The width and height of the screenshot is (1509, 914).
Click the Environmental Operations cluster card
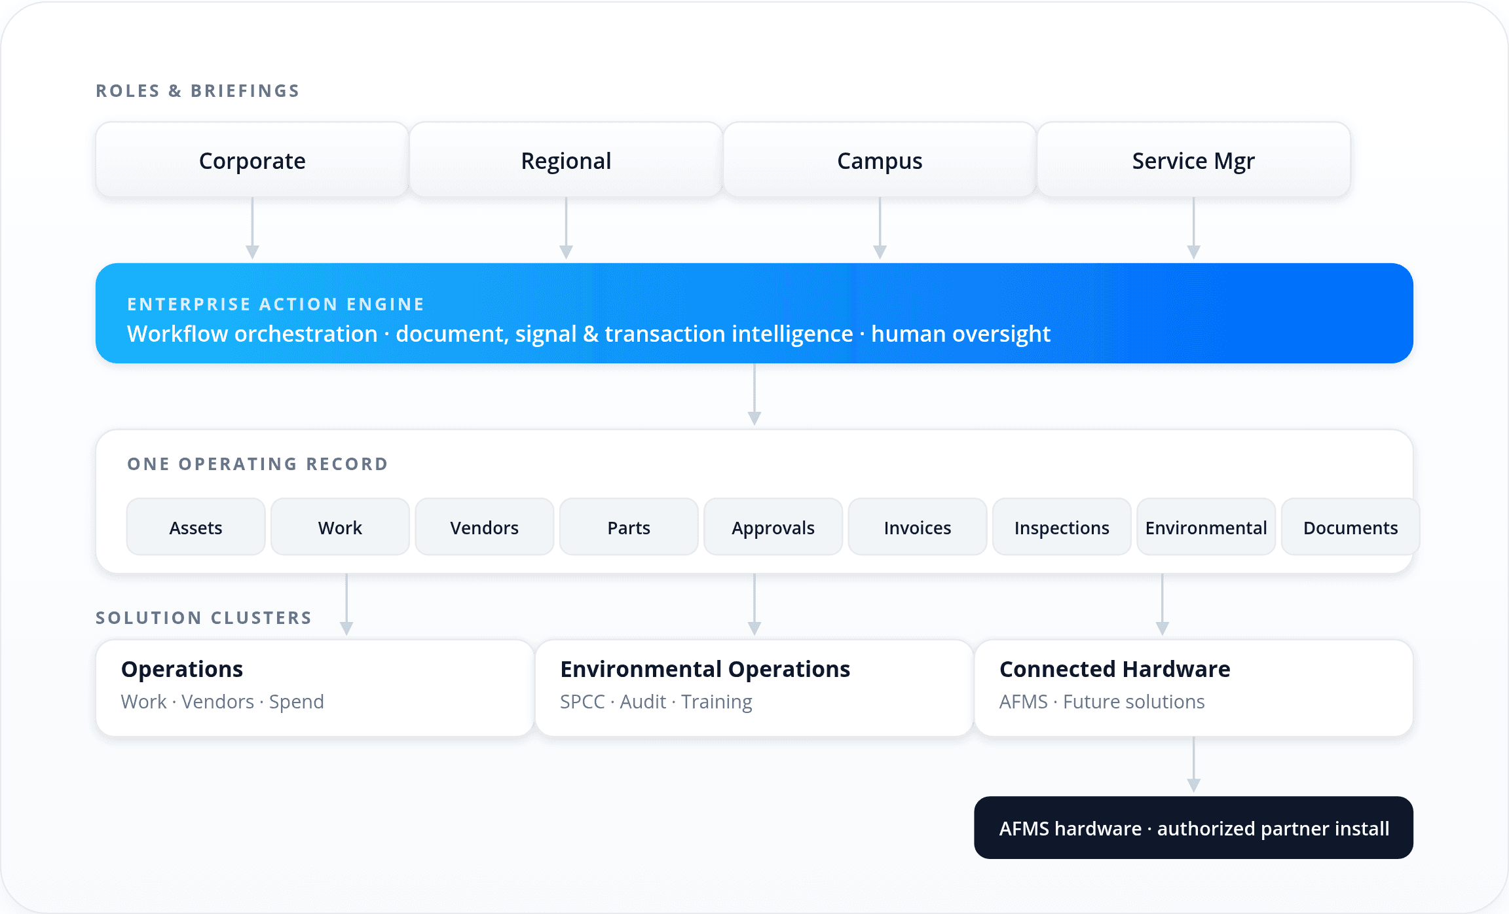pyautogui.click(x=753, y=686)
